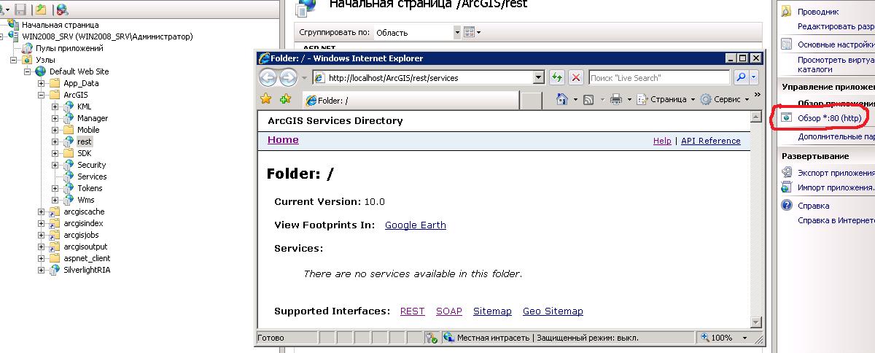875x353 pixels.
Task: Click the go-up folder toolbar icon
Action: [x=41, y=9]
